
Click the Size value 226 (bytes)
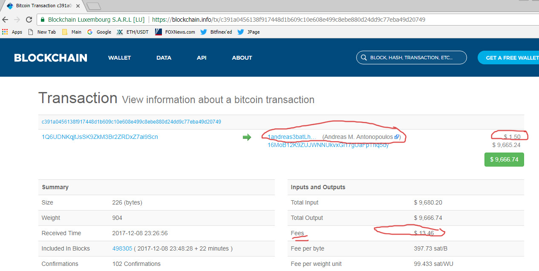click(x=127, y=202)
